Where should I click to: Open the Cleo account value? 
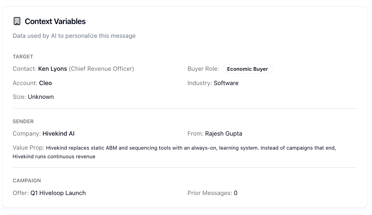45,83
